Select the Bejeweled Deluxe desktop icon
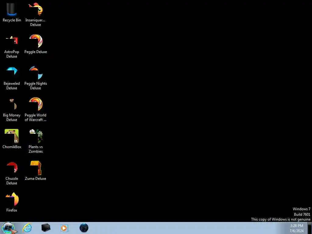Image resolution: width=312 pixels, height=234 pixels. tap(12, 71)
